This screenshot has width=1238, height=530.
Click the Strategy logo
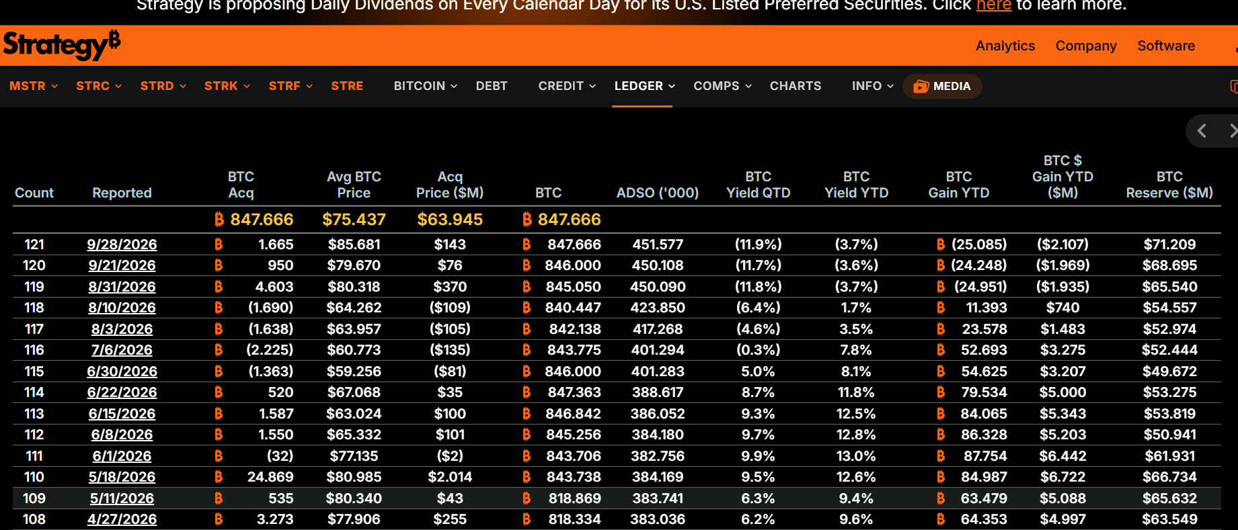tap(61, 45)
